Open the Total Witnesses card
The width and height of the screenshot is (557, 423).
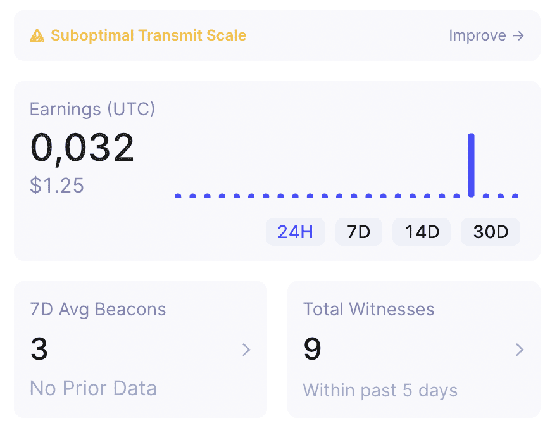[x=414, y=350]
